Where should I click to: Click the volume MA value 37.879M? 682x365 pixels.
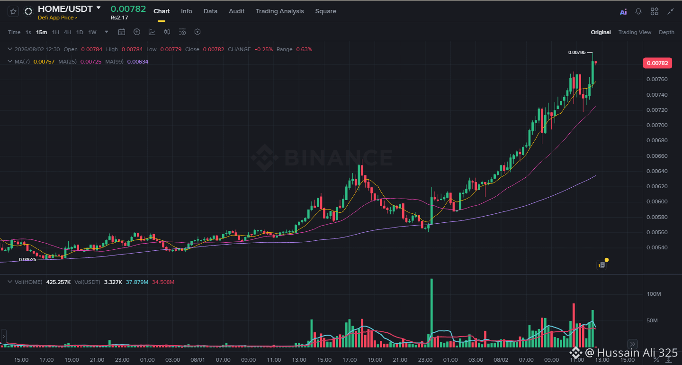pyautogui.click(x=137, y=282)
